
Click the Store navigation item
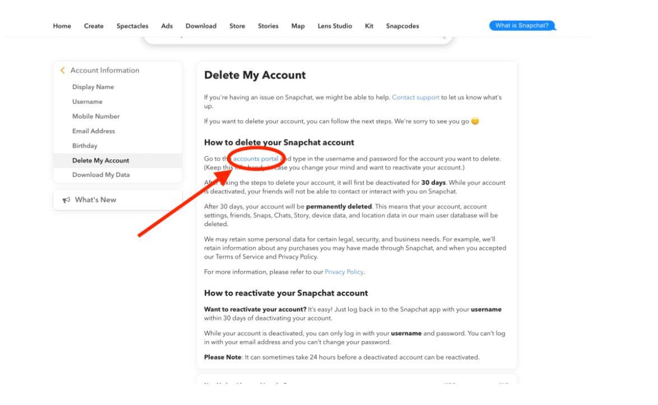[x=237, y=26]
